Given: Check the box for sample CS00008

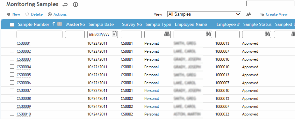Looking at the screenshot, I should click(12, 98).
